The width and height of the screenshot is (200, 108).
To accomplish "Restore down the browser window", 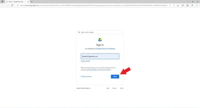I will point(193,2).
